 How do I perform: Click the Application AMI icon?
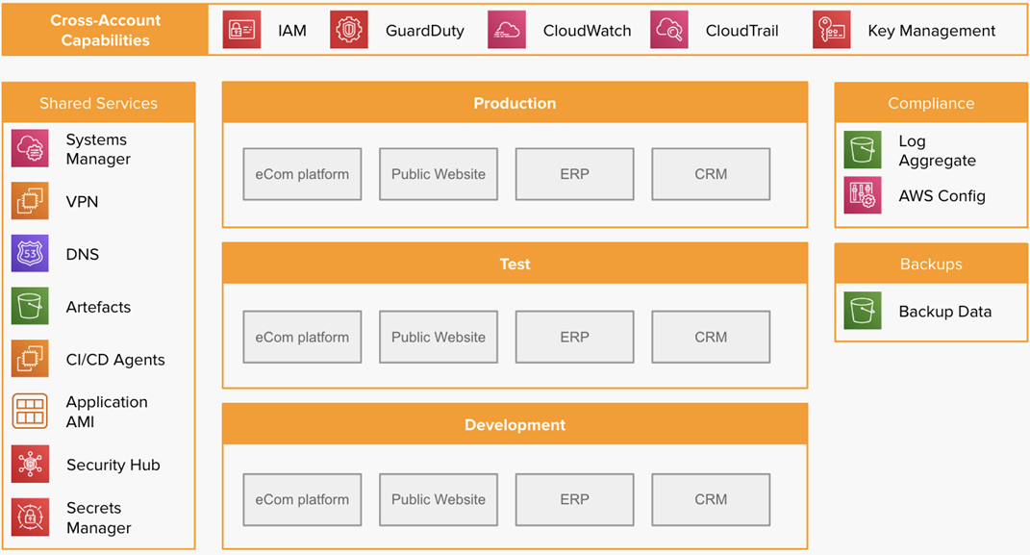click(x=30, y=411)
